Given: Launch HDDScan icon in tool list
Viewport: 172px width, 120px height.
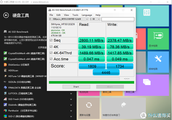Looking at the screenshot, I should pyautogui.click(x=5, y=70).
